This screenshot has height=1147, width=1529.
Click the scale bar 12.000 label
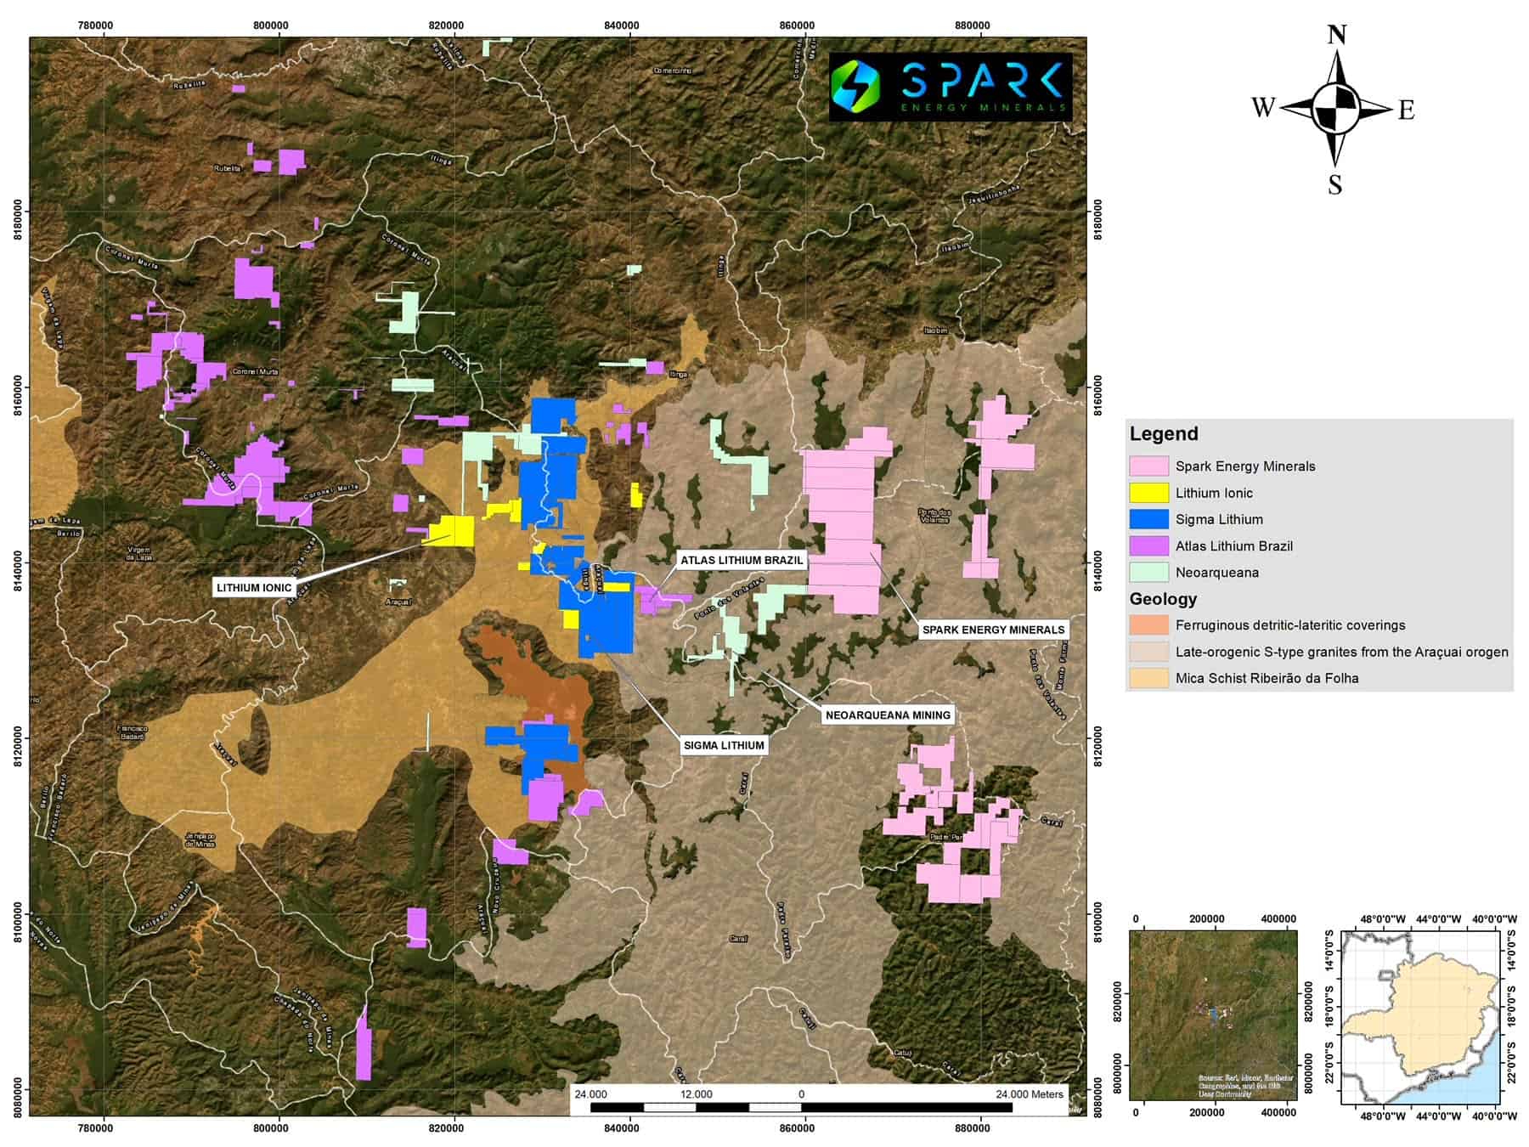(697, 1094)
